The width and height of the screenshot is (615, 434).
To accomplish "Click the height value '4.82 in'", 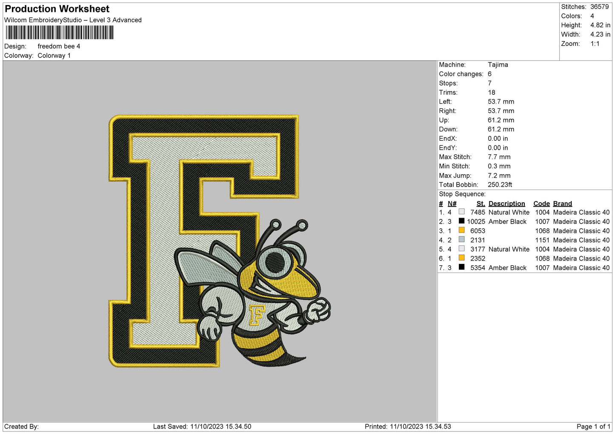I will click(x=600, y=25).
